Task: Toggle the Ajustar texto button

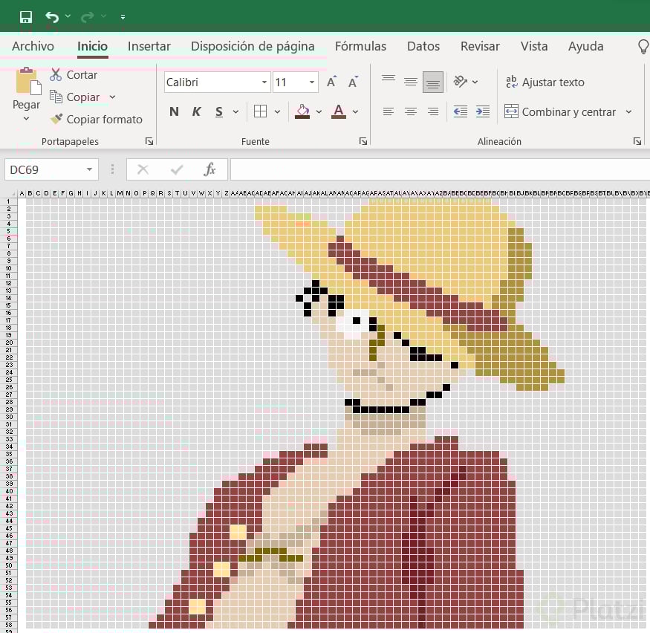Action: coord(545,82)
